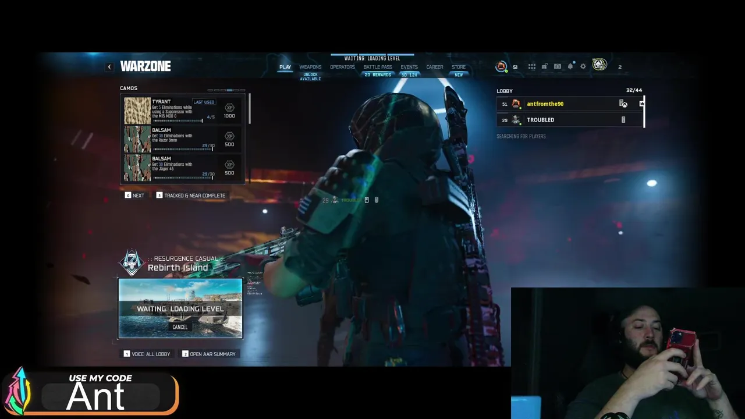745x419 pixels.
Task: Click the WARZONE logo
Action: click(x=146, y=66)
